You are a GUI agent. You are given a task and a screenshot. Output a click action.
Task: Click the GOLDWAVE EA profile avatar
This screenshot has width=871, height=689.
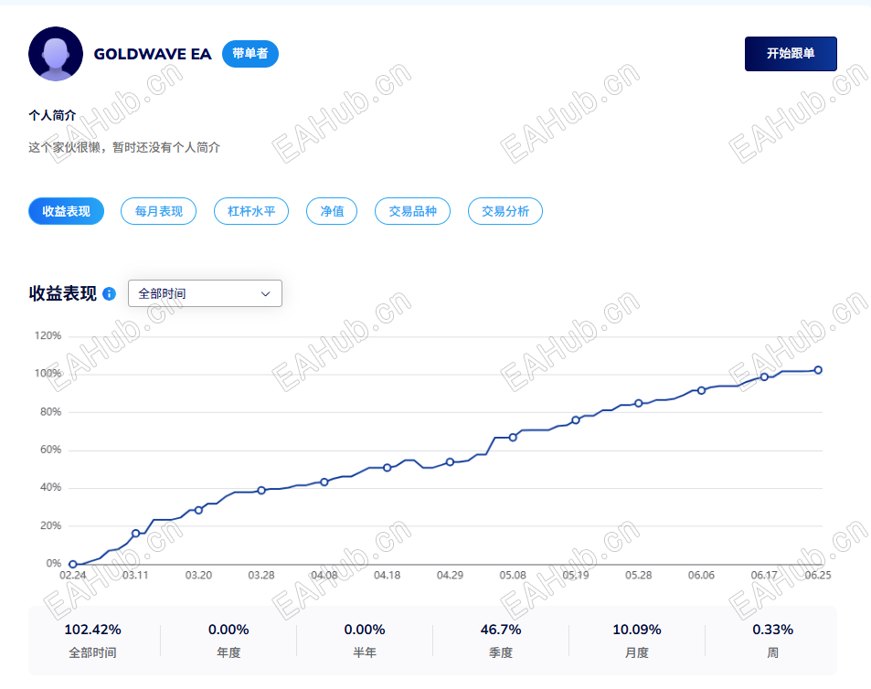56,54
